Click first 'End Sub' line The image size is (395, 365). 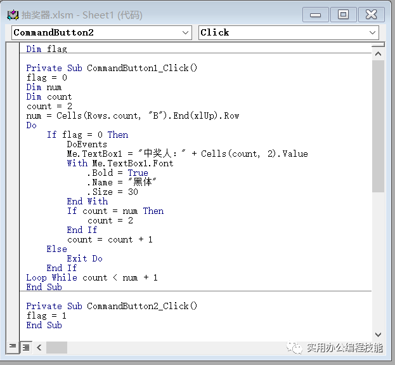44,287
